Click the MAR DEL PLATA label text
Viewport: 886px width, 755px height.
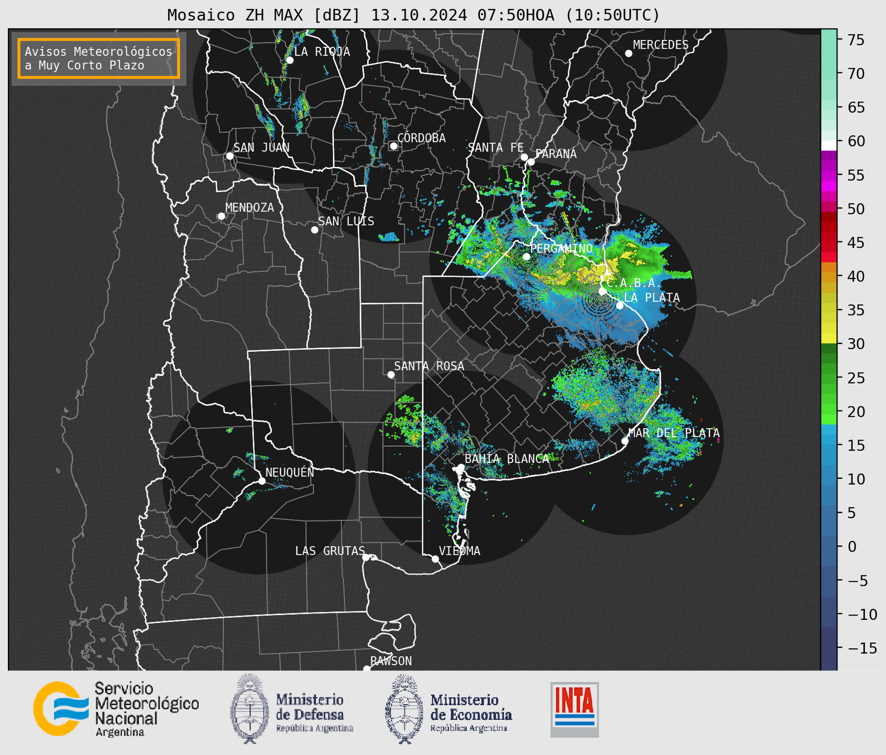pyautogui.click(x=674, y=433)
